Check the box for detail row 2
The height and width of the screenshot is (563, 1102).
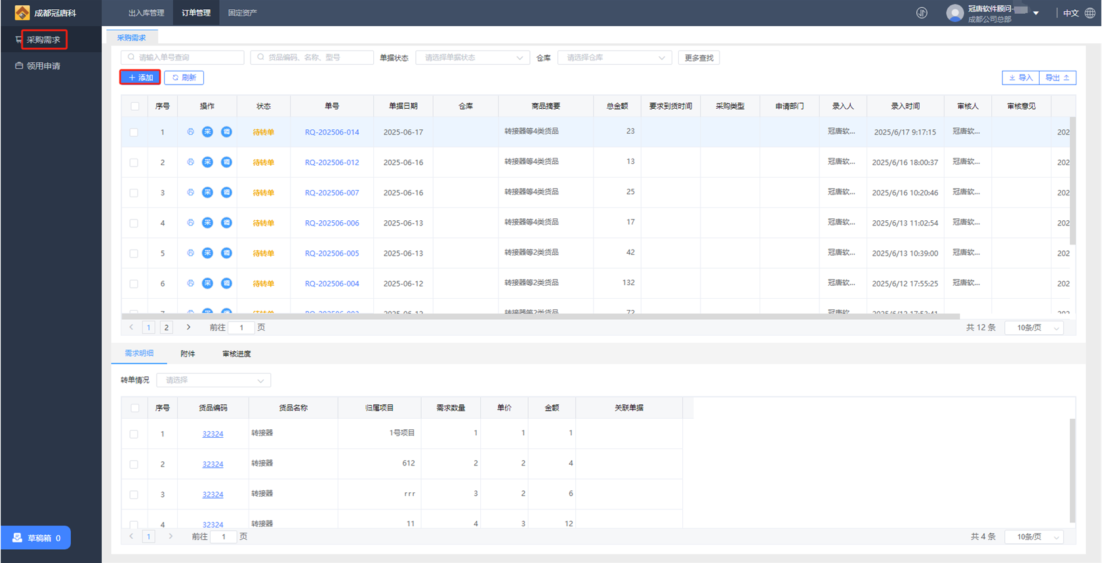pyautogui.click(x=134, y=464)
